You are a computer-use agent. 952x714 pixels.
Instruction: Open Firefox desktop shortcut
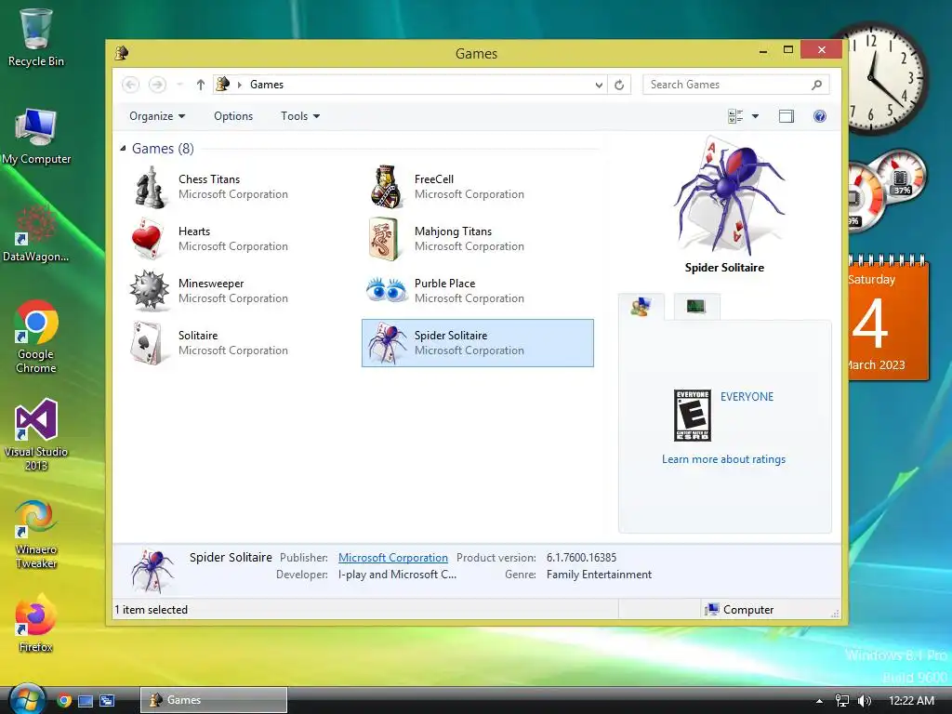coord(36,624)
